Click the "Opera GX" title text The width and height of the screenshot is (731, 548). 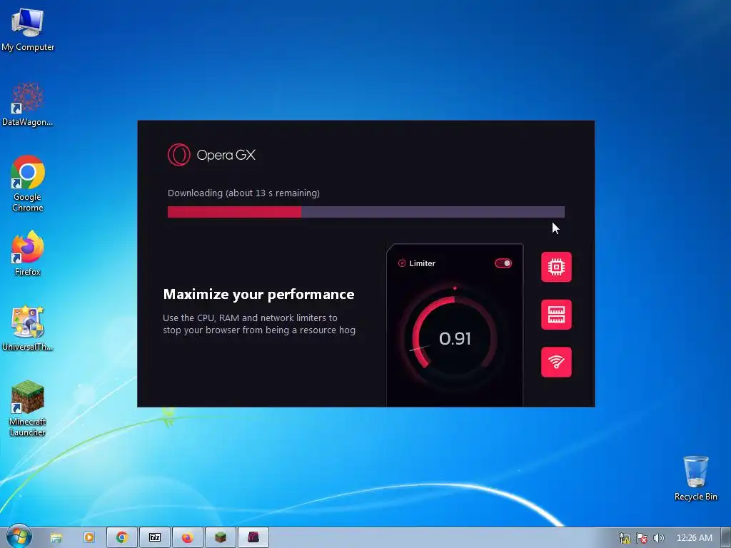pos(226,155)
